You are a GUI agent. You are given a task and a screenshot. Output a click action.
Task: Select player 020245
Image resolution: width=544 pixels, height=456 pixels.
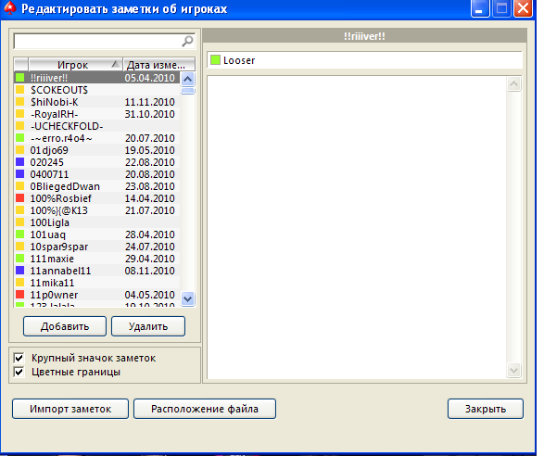coord(96,162)
